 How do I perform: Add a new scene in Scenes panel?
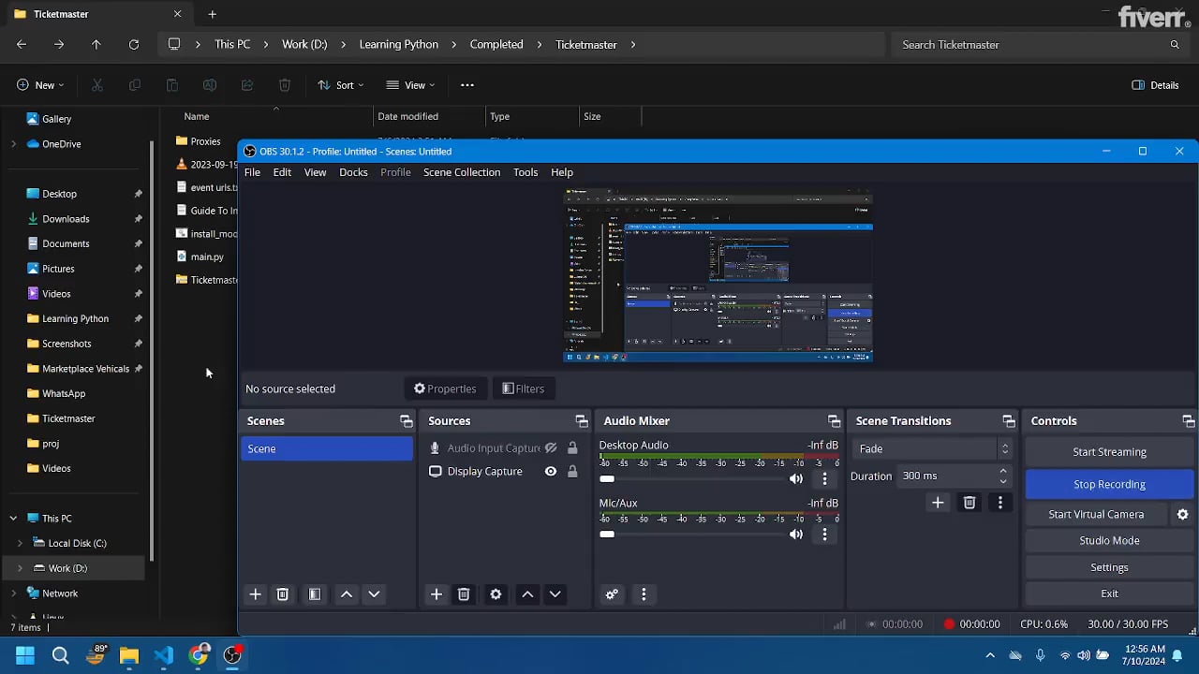[x=255, y=594]
